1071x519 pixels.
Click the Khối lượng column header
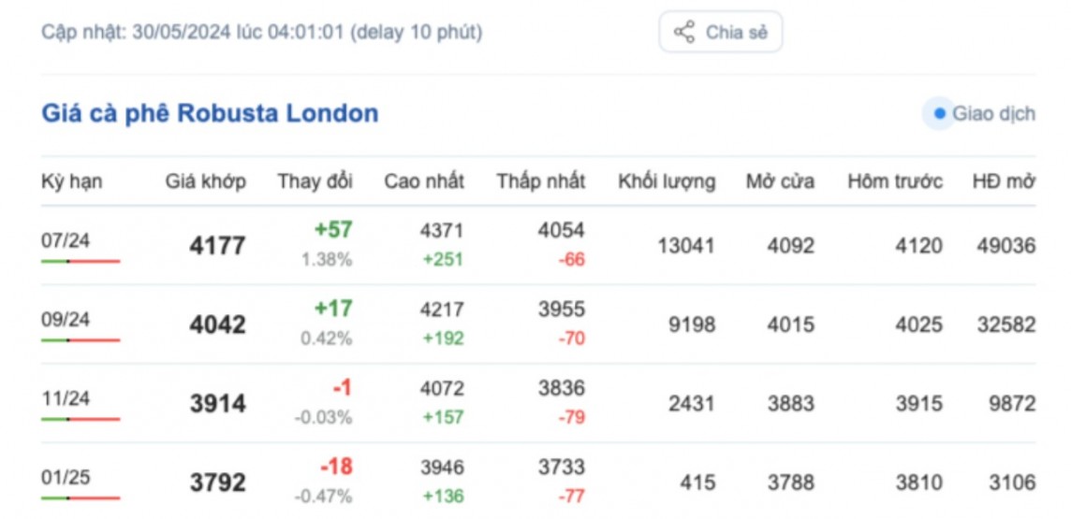tap(667, 181)
